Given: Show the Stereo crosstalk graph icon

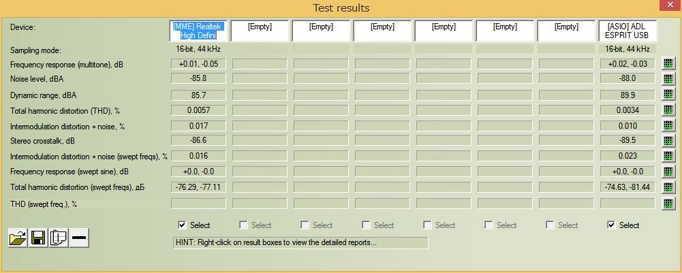Looking at the screenshot, I should click(668, 140).
